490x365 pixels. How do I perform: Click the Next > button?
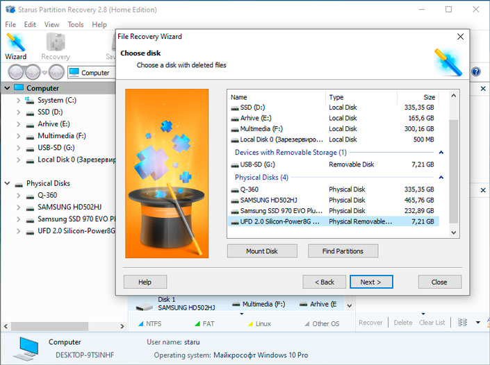point(371,282)
